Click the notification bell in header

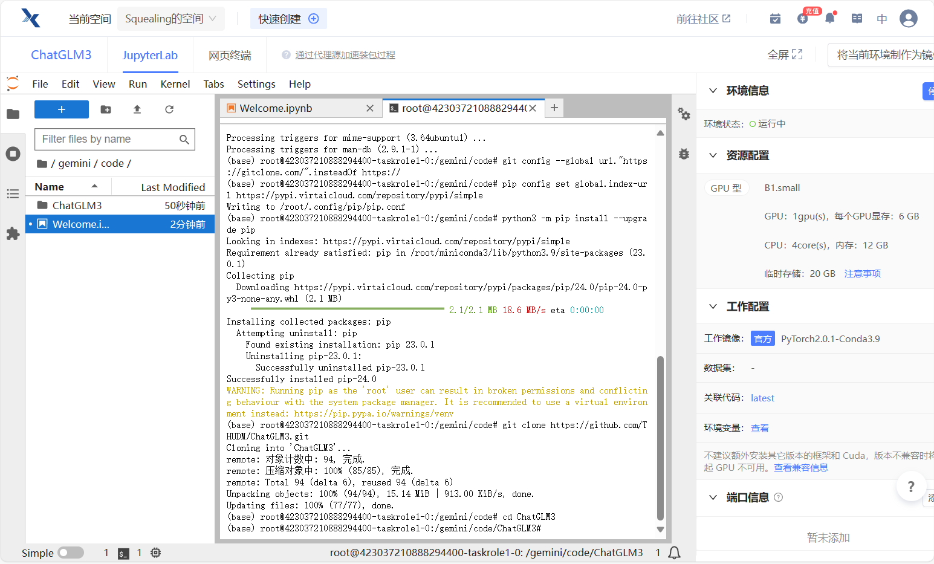[830, 19]
